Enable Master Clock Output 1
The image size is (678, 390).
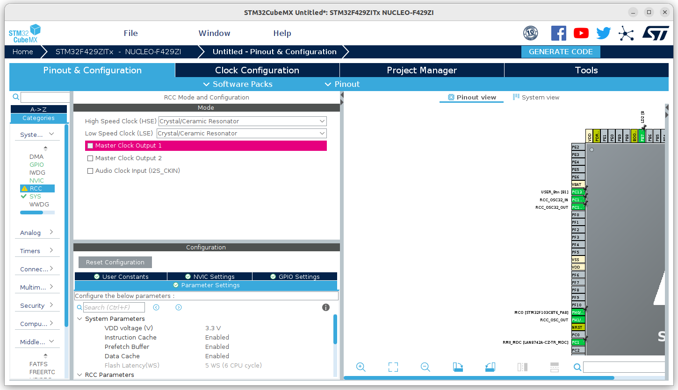coord(90,146)
